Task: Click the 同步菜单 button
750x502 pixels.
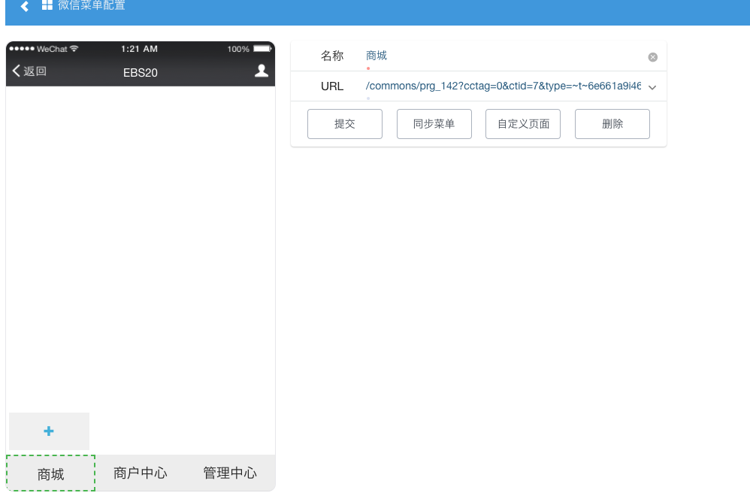Action: coord(434,124)
